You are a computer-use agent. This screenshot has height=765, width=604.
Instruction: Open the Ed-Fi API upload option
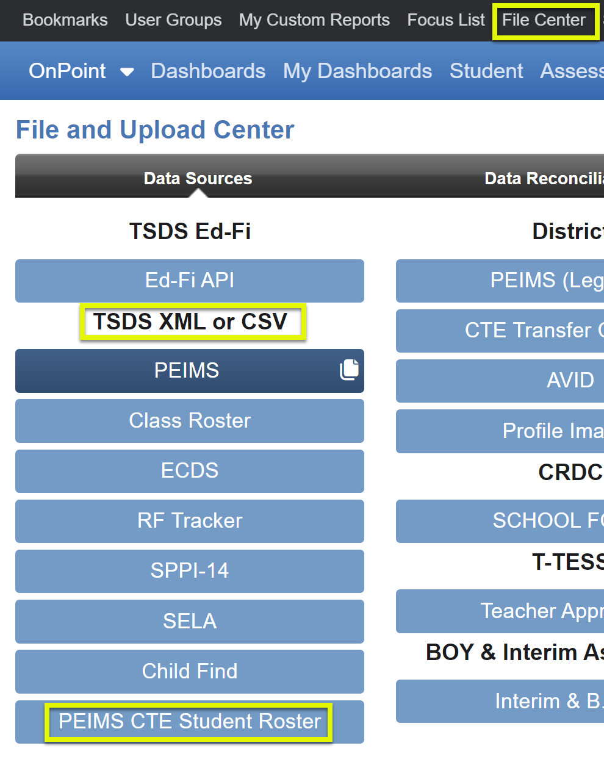[189, 281]
